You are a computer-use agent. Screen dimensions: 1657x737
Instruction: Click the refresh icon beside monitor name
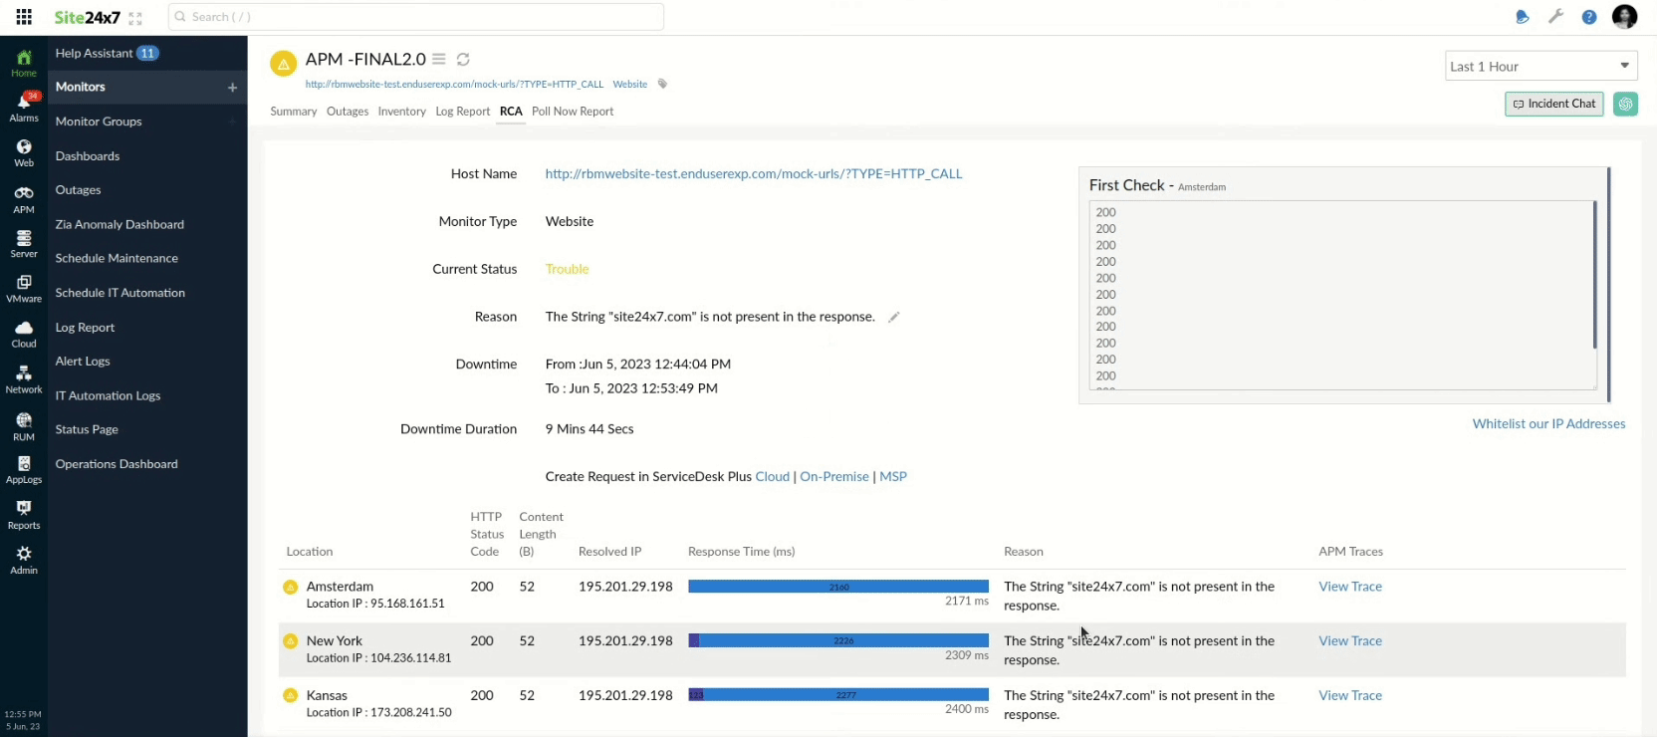[x=463, y=60]
